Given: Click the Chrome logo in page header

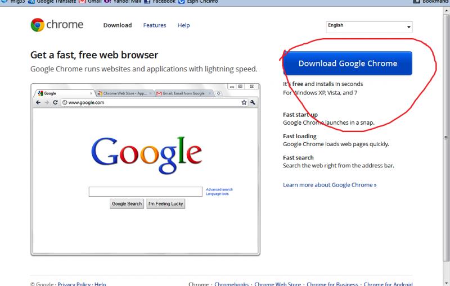Looking at the screenshot, I should [57, 25].
